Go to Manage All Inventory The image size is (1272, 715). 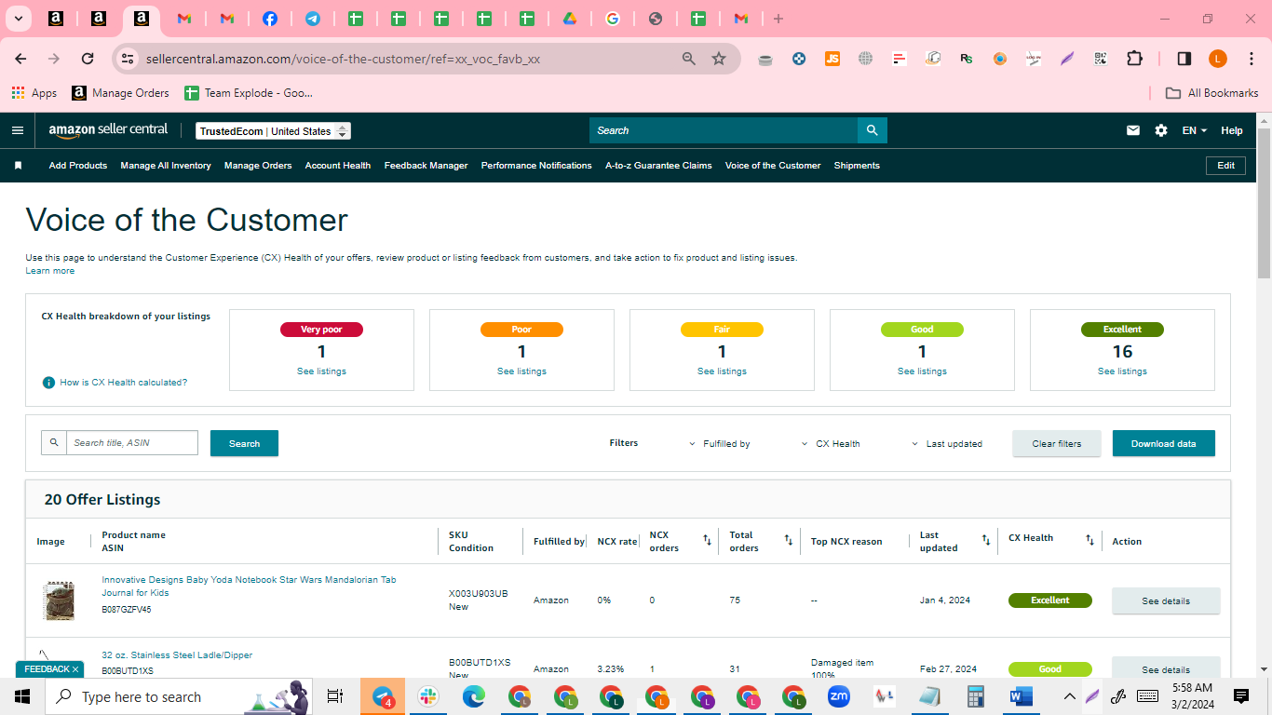pyautogui.click(x=166, y=166)
